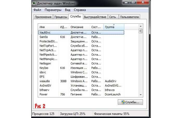Select the EFS service row

pyautogui.click(x=81, y=77)
